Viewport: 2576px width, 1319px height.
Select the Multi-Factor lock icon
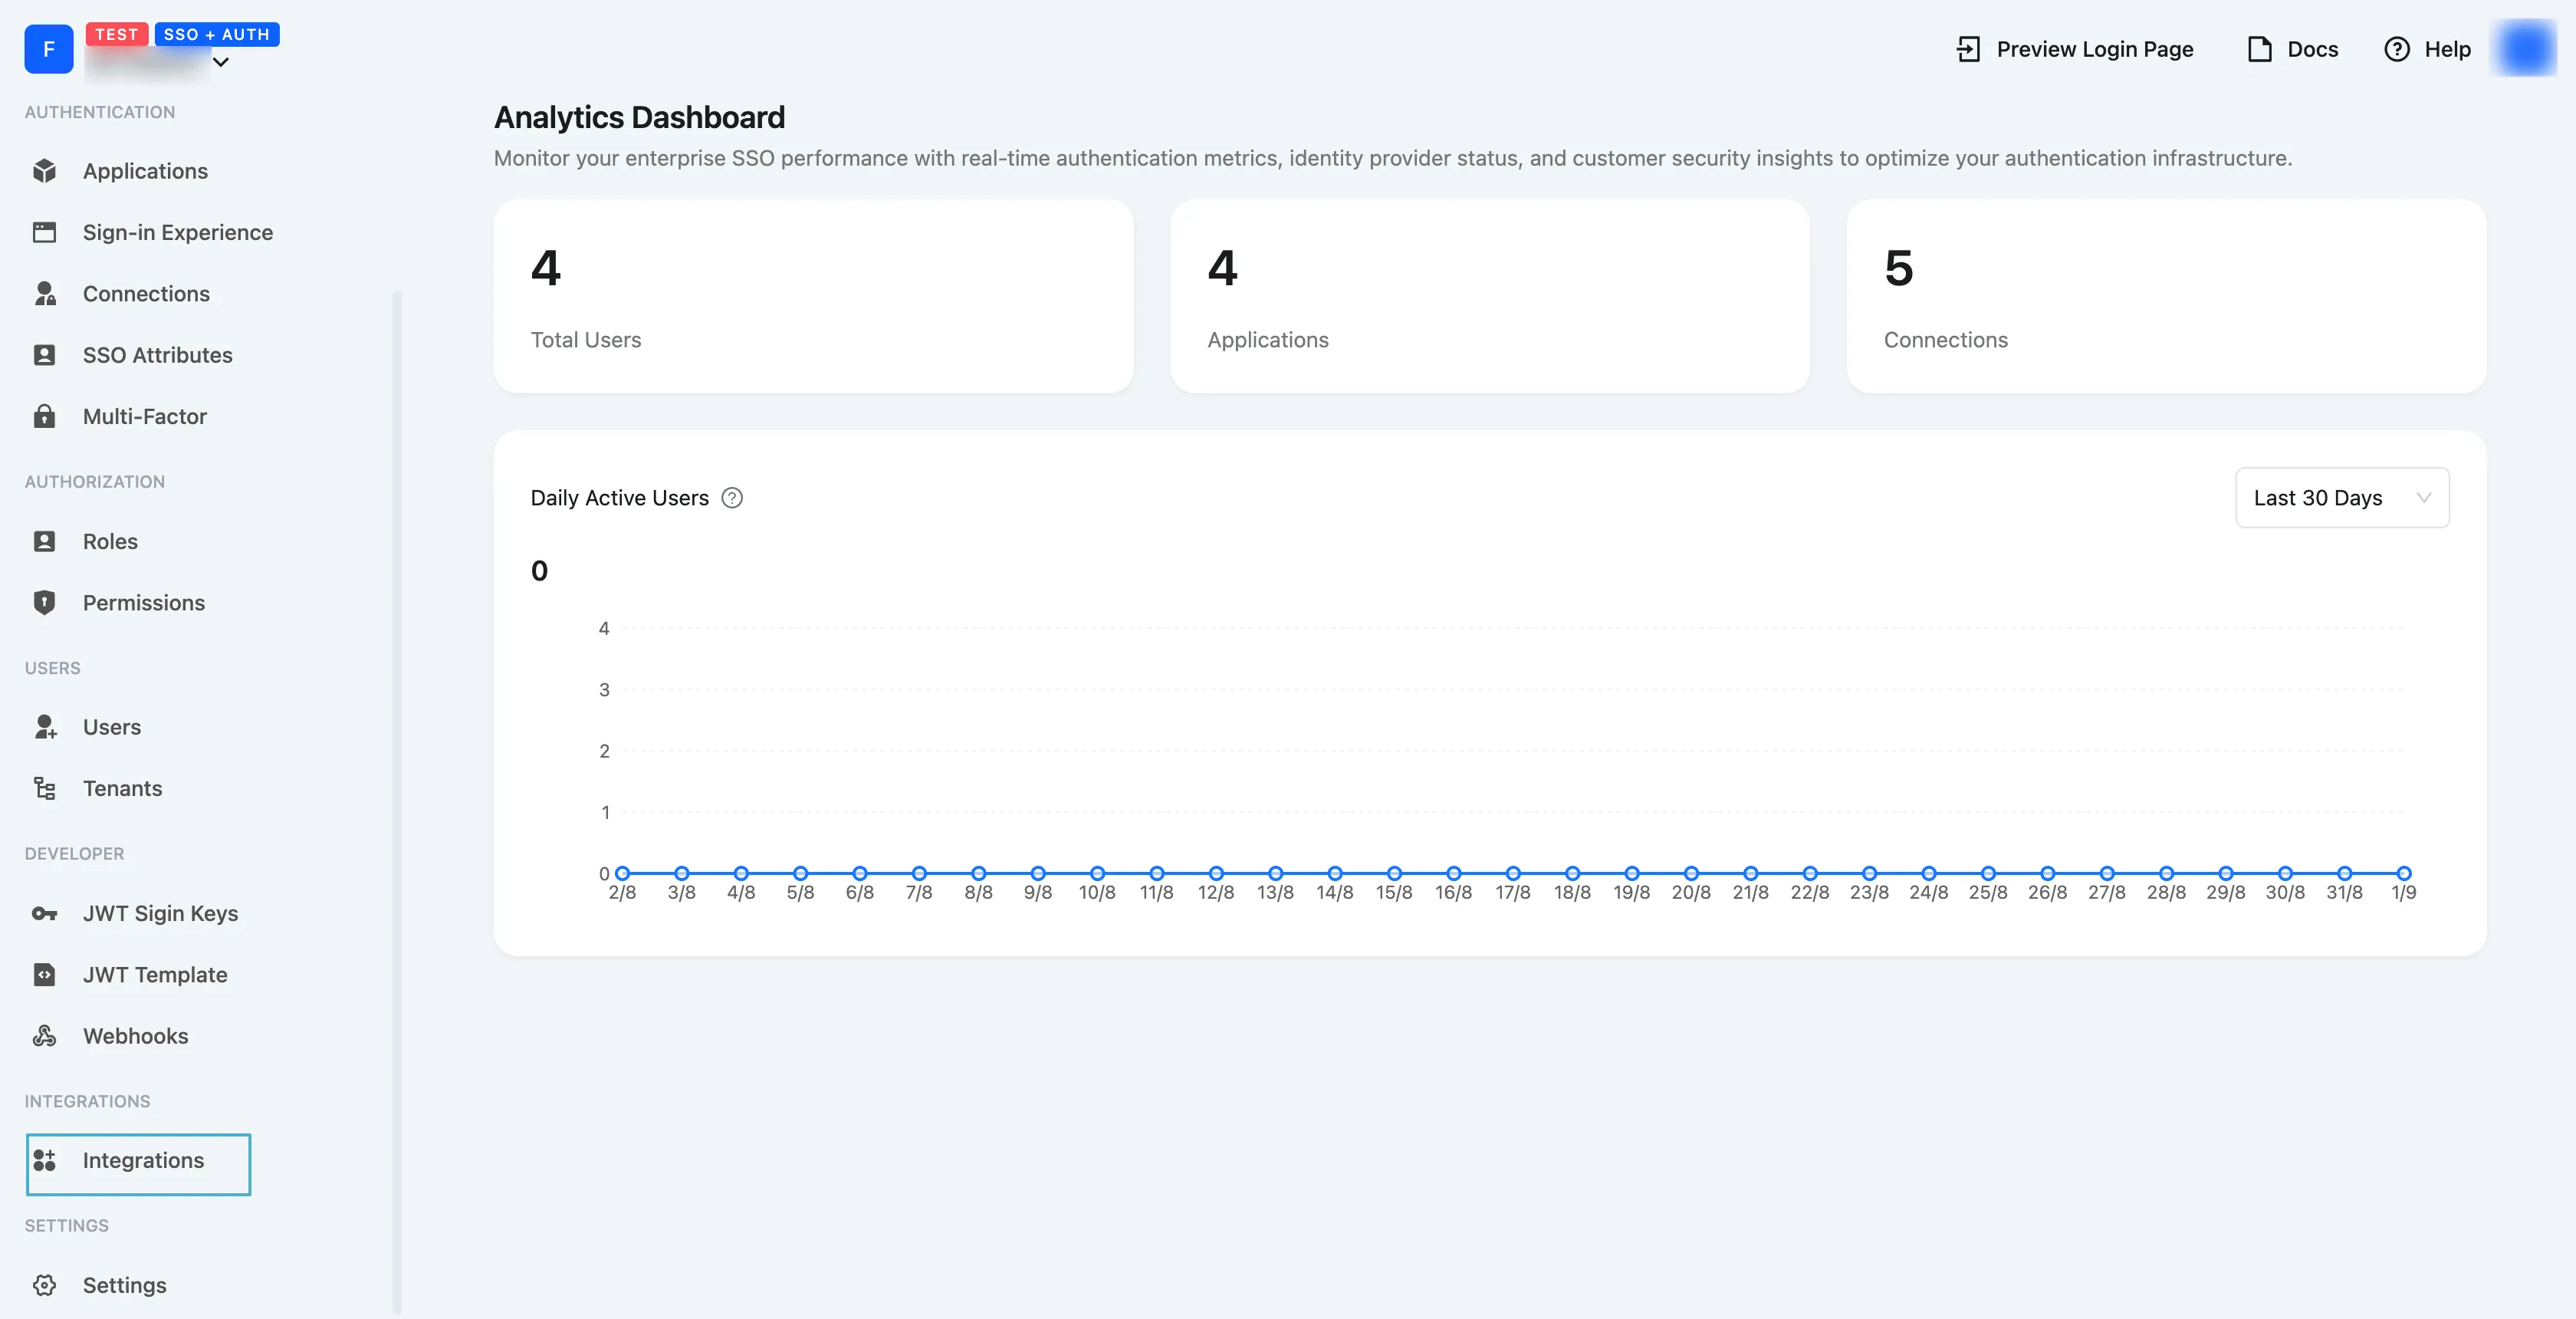coord(45,416)
